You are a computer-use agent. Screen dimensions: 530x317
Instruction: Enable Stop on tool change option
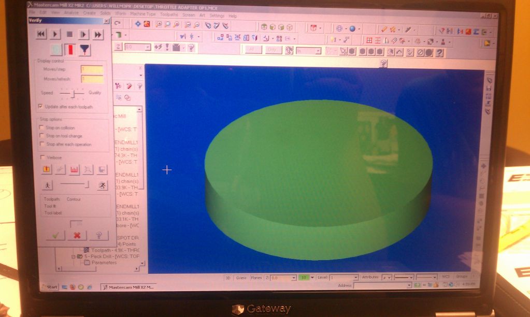pyautogui.click(x=41, y=136)
